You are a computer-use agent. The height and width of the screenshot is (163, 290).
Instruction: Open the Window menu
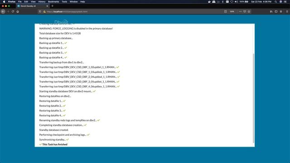click(73, 2)
